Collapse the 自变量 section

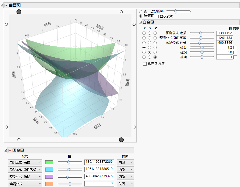[140, 22]
